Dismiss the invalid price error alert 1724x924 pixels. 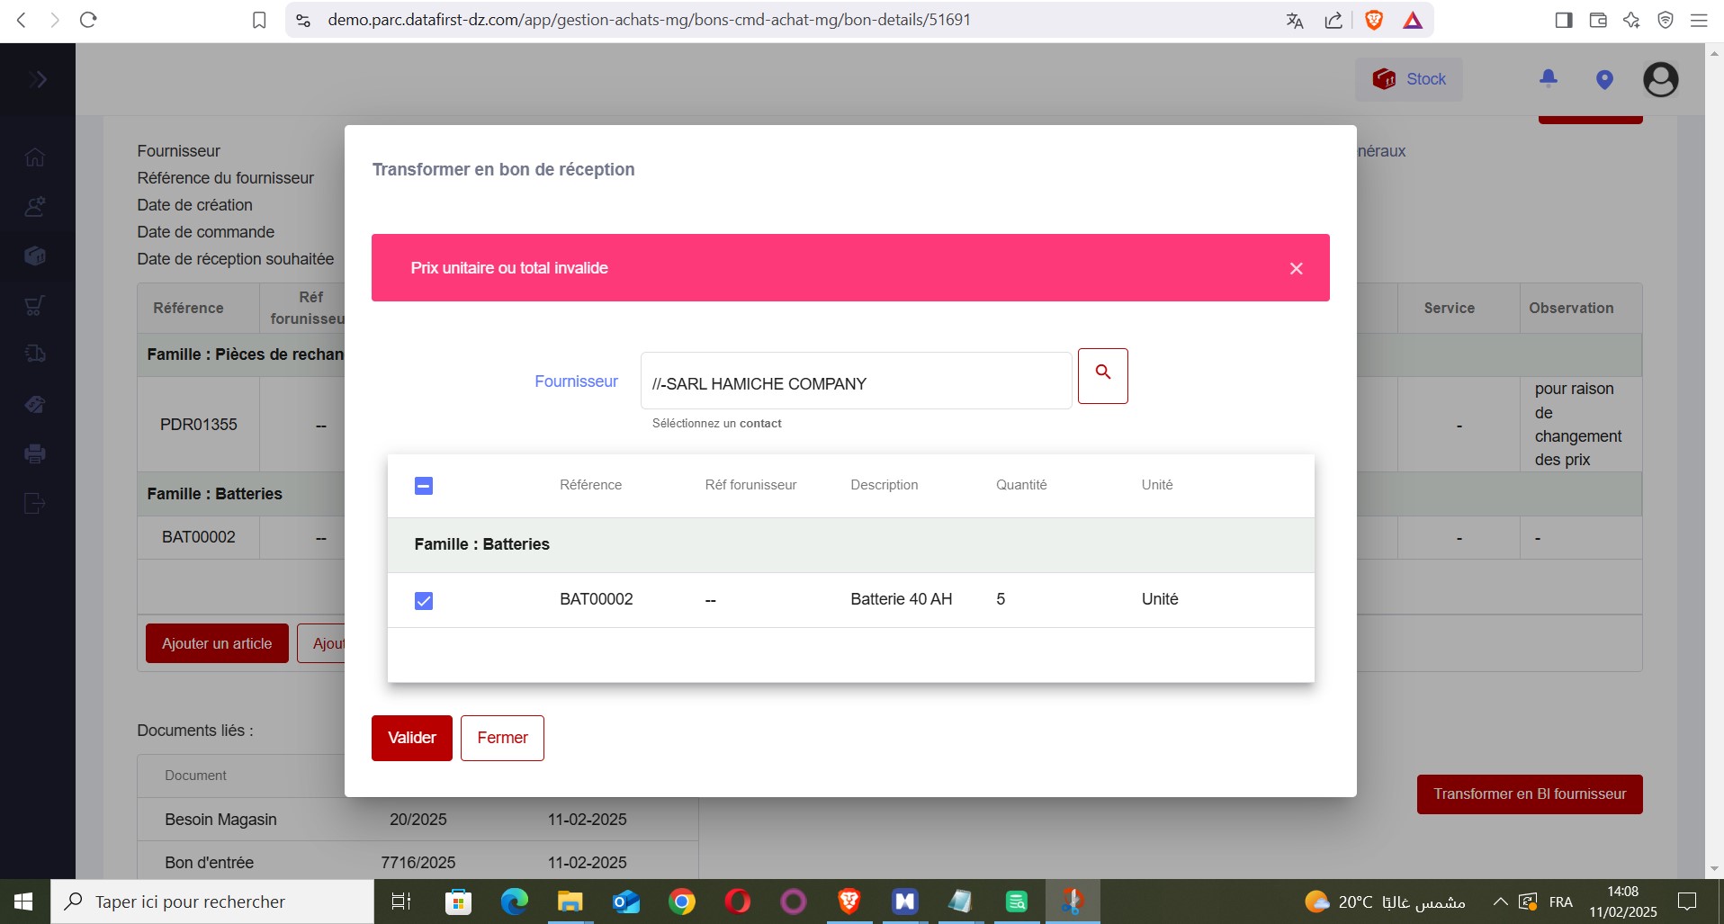(x=1296, y=268)
